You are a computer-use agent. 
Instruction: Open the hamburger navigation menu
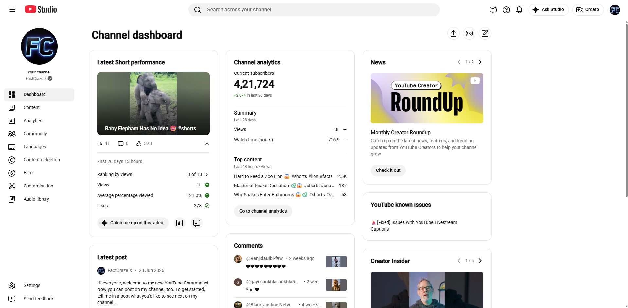(12, 10)
